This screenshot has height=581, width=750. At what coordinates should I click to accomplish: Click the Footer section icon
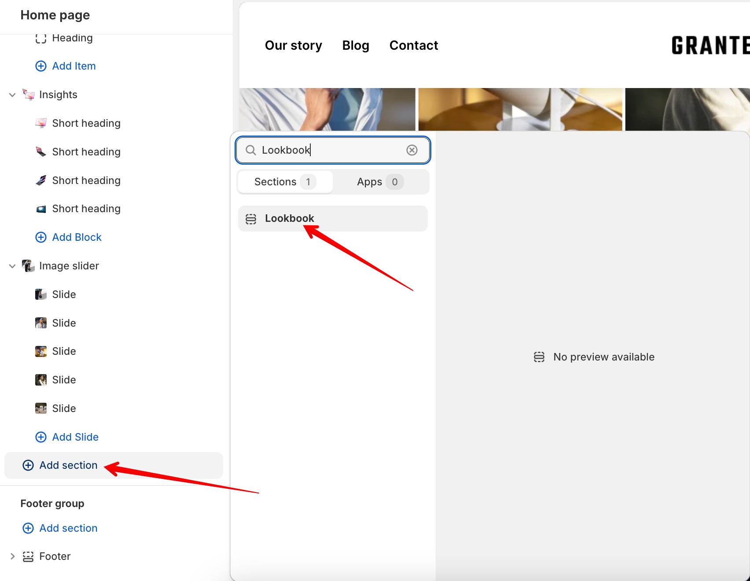point(28,557)
